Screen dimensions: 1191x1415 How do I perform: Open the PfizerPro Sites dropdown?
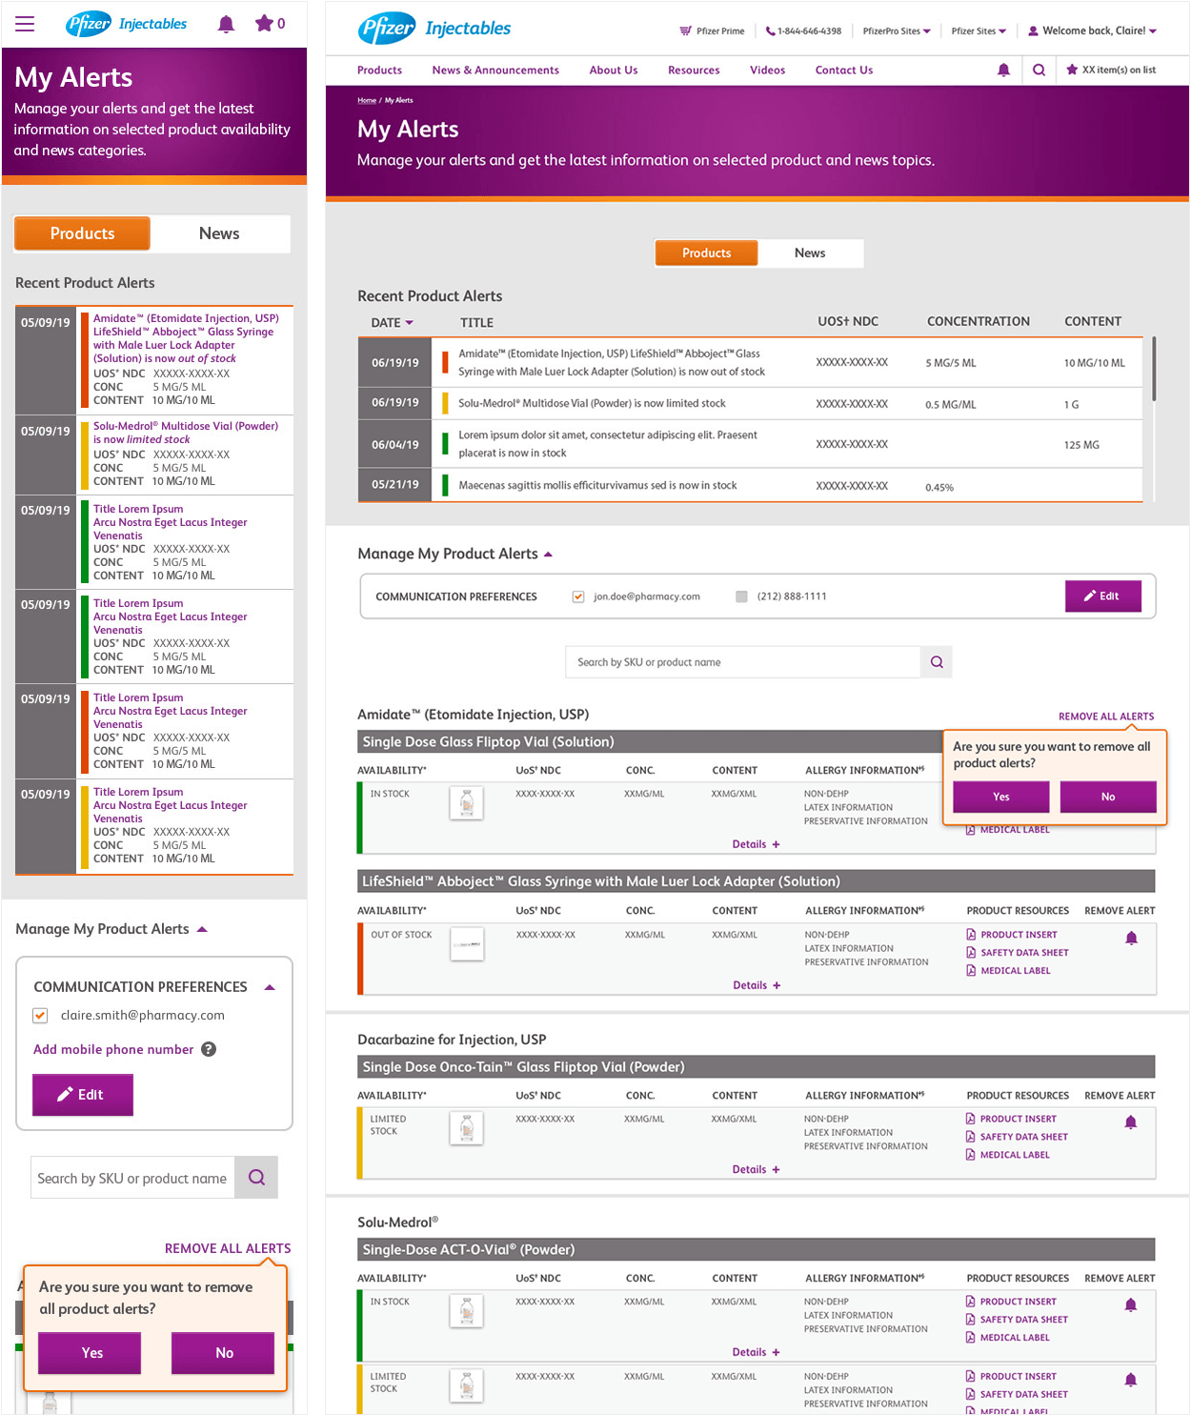[x=897, y=30]
